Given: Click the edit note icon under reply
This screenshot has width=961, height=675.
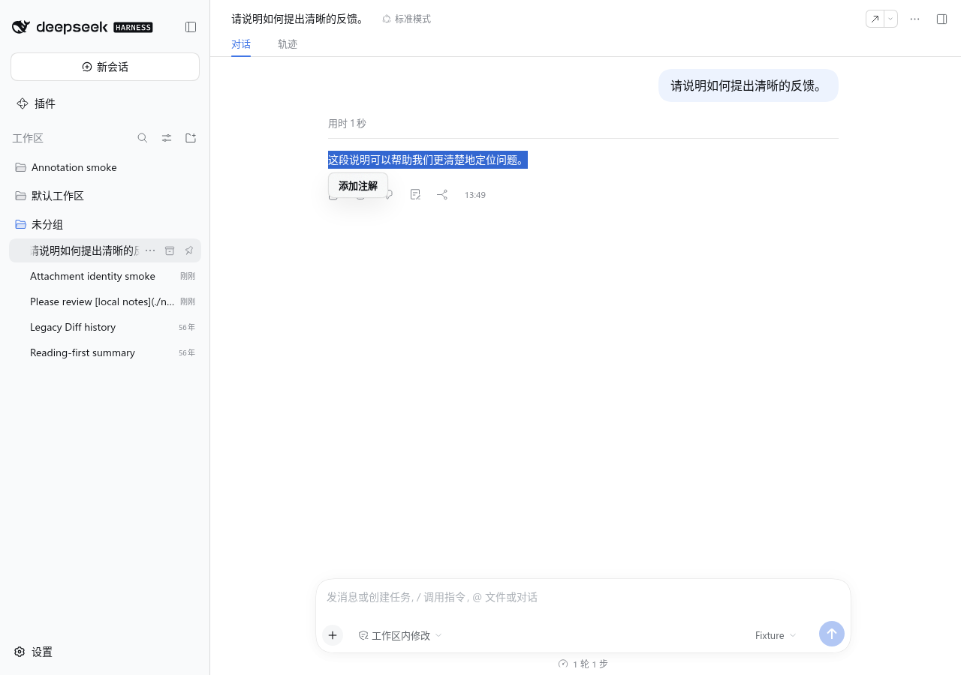Looking at the screenshot, I should click(x=415, y=194).
